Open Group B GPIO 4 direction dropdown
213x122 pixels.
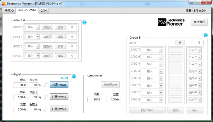pos(161,71)
